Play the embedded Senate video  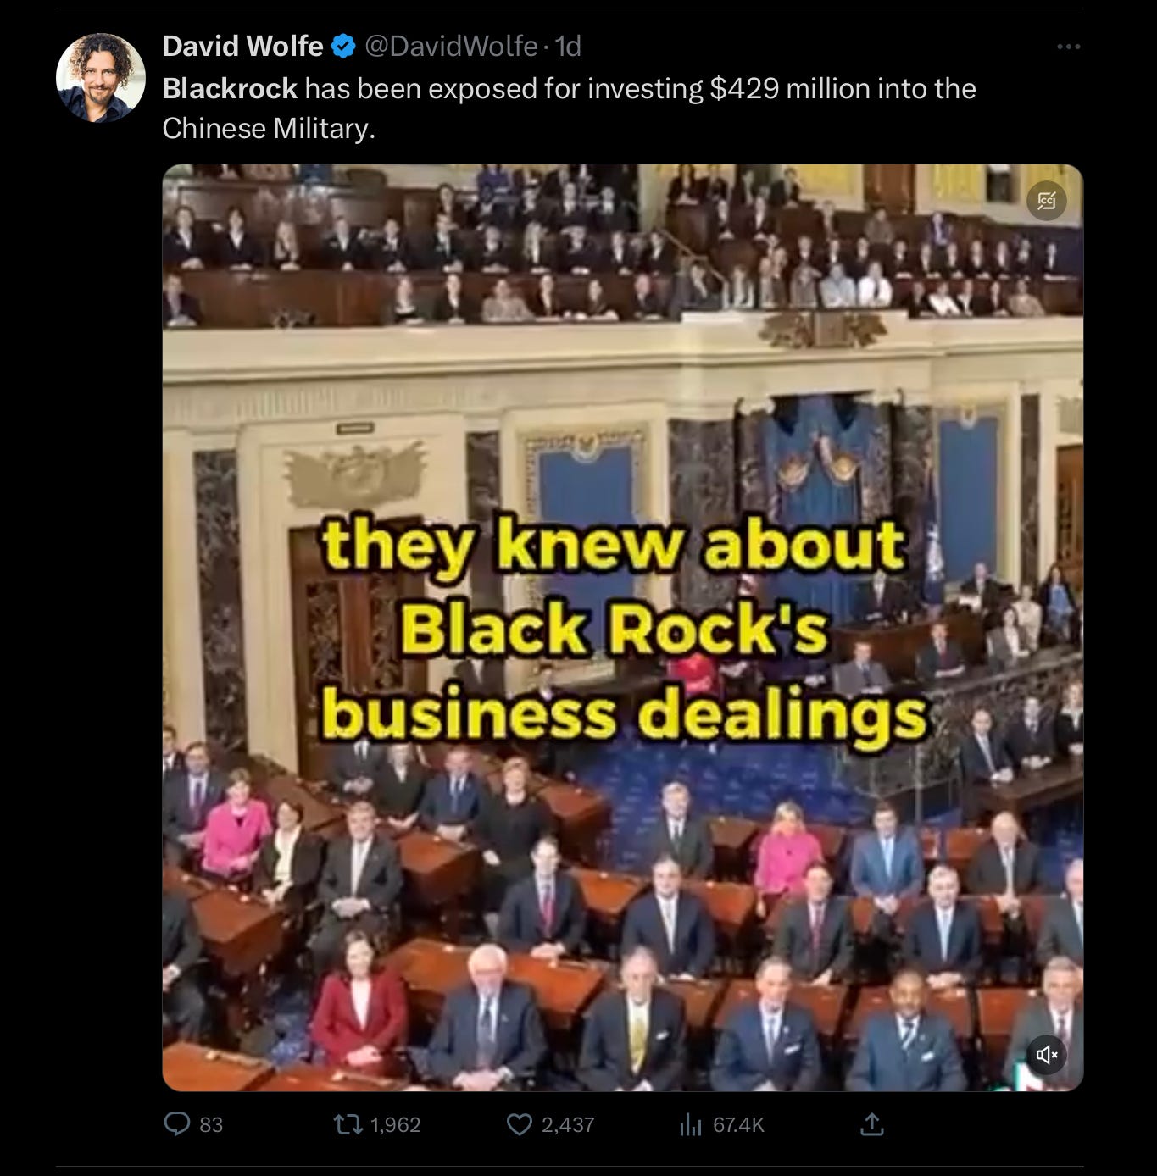[x=622, y=627]
